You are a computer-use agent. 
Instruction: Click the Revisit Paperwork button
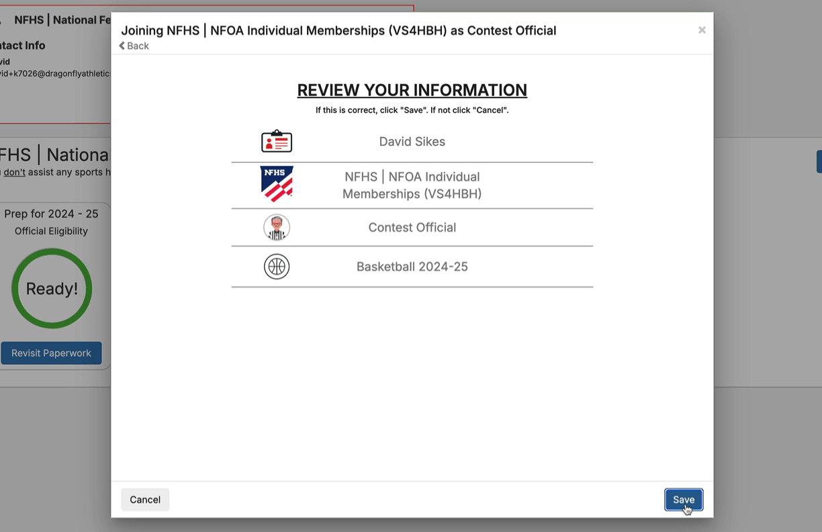tap(51, 353)
